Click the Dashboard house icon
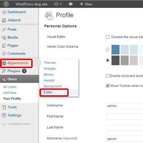The image size is (143, 143). (4, 12)
